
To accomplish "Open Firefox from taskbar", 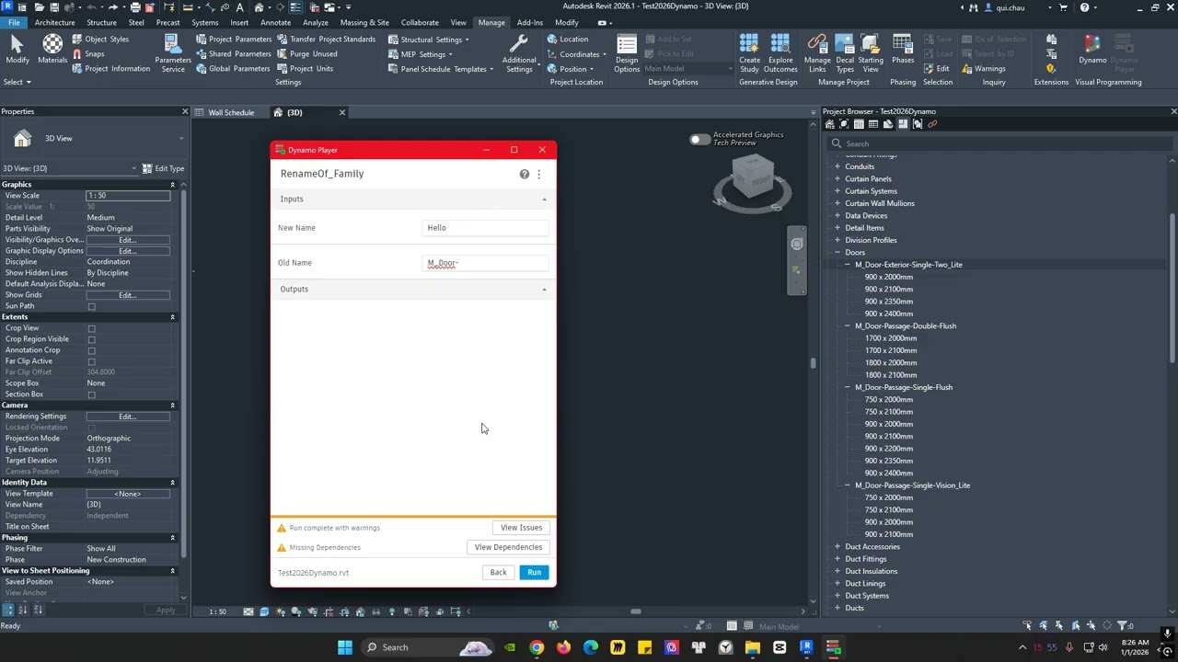I will pos(563,647).
